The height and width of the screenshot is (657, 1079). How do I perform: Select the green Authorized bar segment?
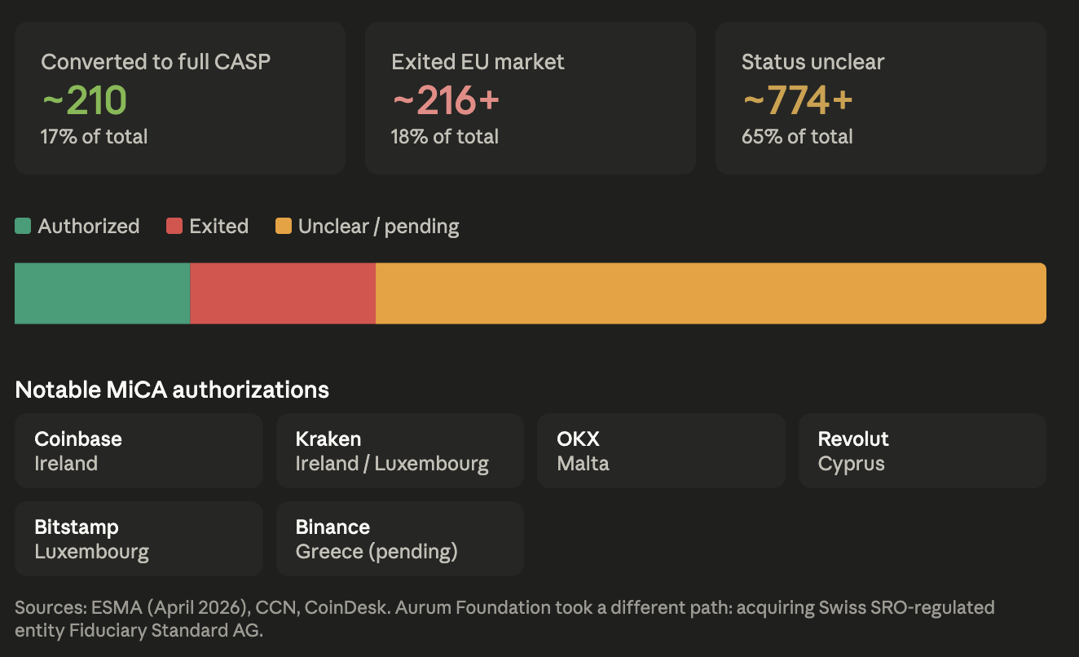point(103,293)
